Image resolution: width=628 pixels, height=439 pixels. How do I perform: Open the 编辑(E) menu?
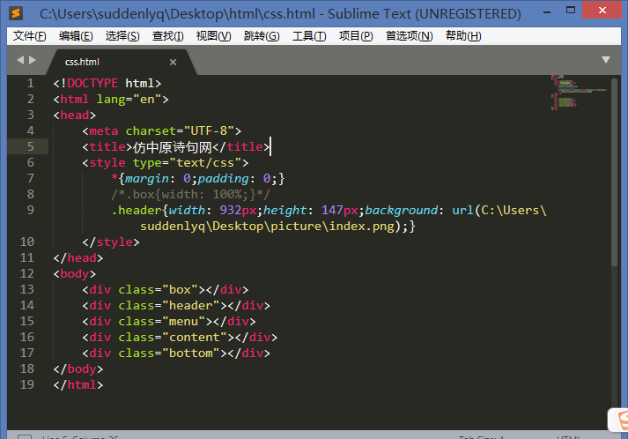(x=76, y=36)
